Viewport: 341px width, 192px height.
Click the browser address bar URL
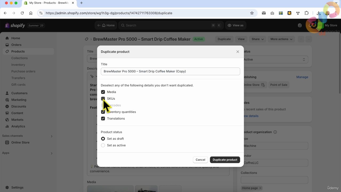[x=109, y=13]
